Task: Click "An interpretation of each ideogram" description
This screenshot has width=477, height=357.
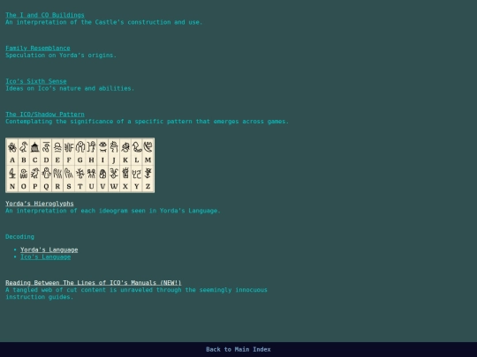Action: pos(113,211)
